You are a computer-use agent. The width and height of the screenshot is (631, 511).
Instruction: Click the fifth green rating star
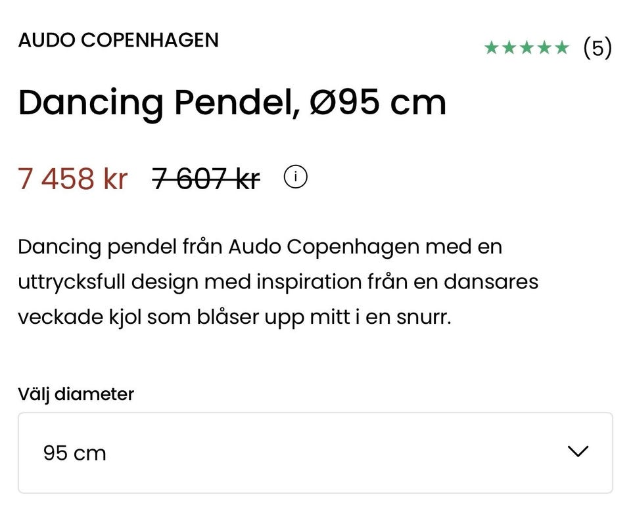pyautogui.click(x=562, y=48)
